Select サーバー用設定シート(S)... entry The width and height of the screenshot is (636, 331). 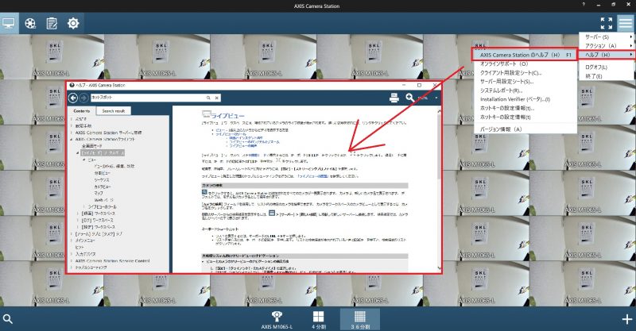point(506,82)
